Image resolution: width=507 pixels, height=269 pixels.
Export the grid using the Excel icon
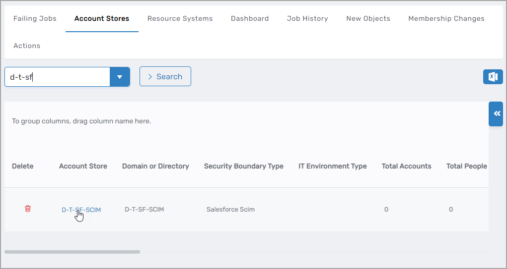point(493,77)
